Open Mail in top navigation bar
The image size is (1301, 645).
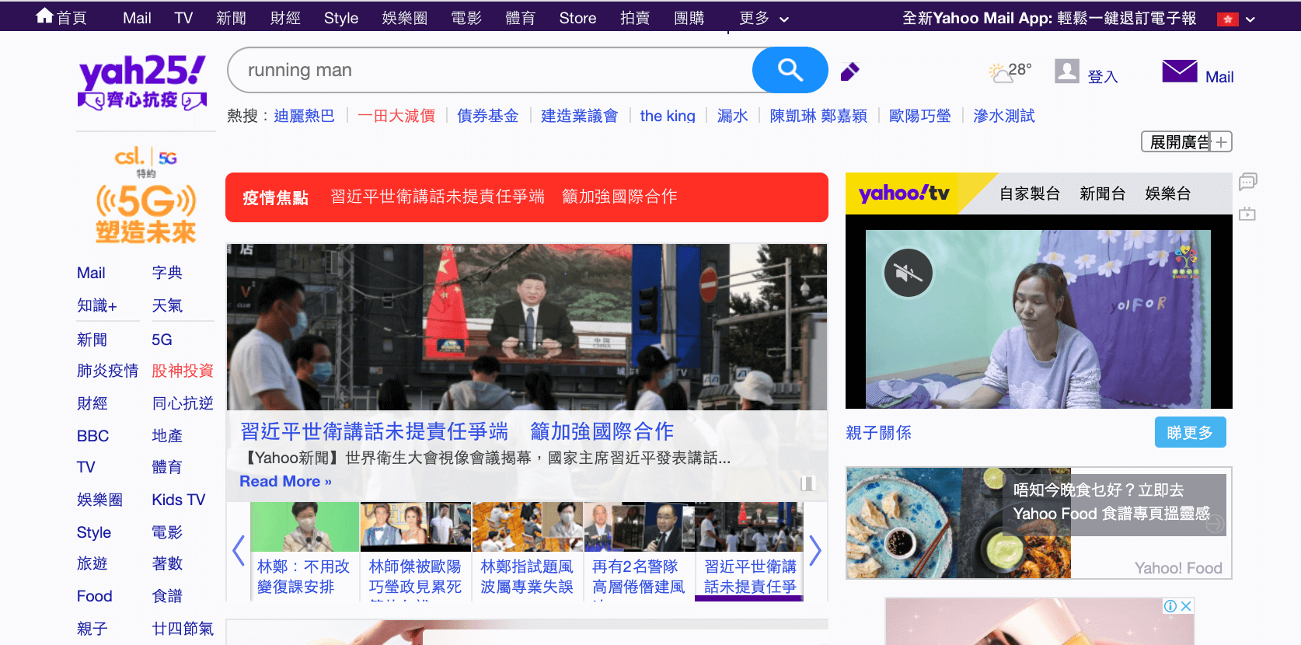[137, 18]
